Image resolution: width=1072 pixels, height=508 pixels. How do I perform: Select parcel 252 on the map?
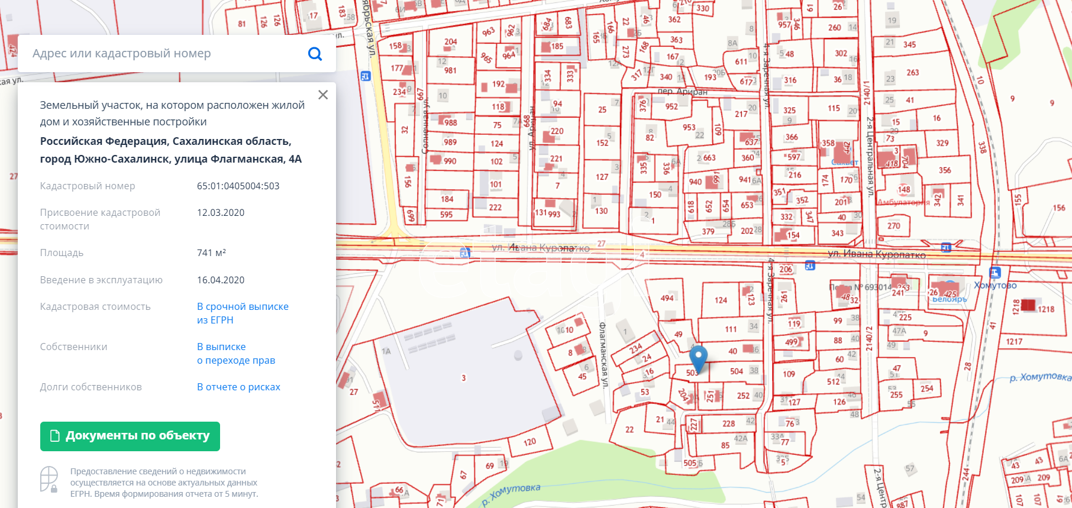[743, 396]
